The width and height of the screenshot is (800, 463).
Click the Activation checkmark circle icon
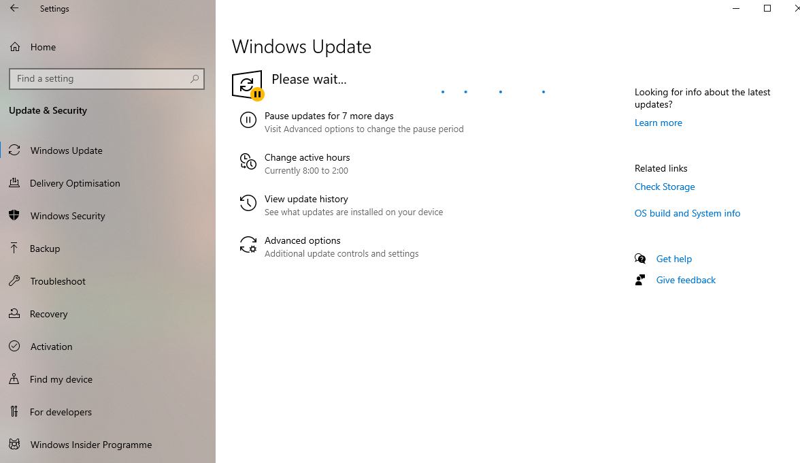point(14,346)
